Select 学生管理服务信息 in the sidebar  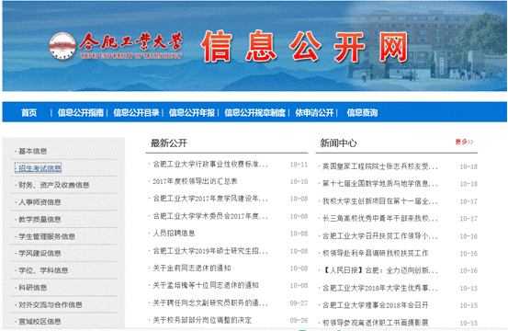[x=47, y=236]
